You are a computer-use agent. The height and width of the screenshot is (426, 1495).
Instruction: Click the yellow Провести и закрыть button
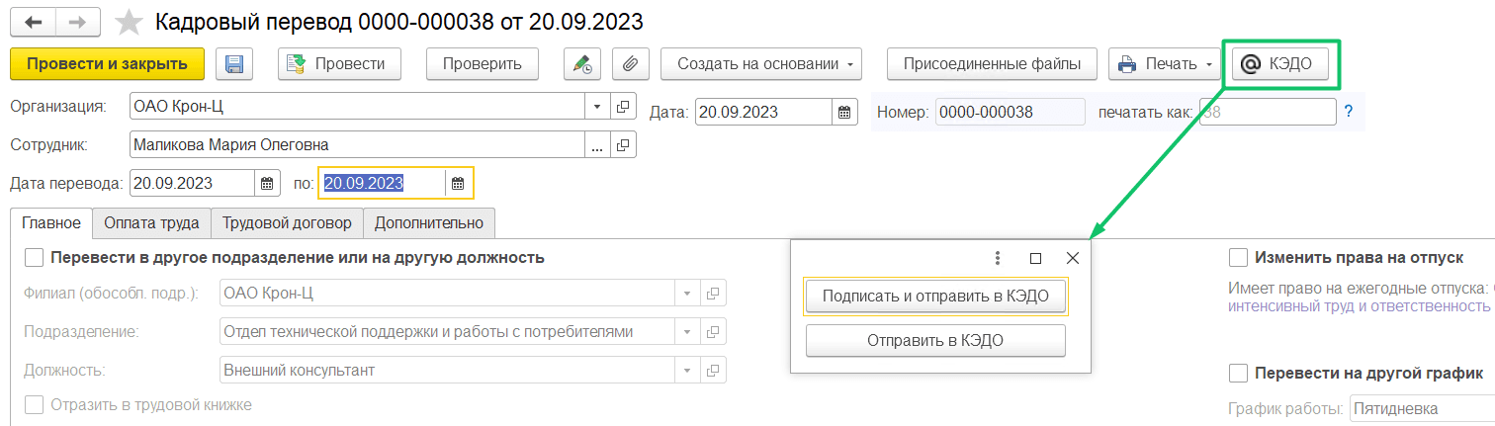(107, 64)
